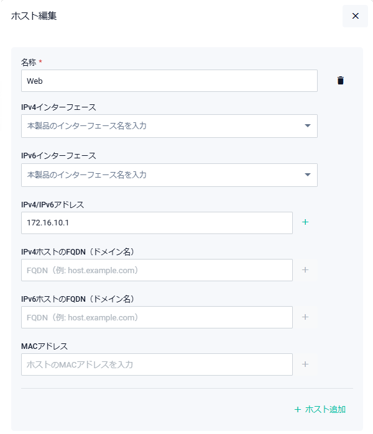
Task: Focus the 名称 field containing Web
Action: 169,81
